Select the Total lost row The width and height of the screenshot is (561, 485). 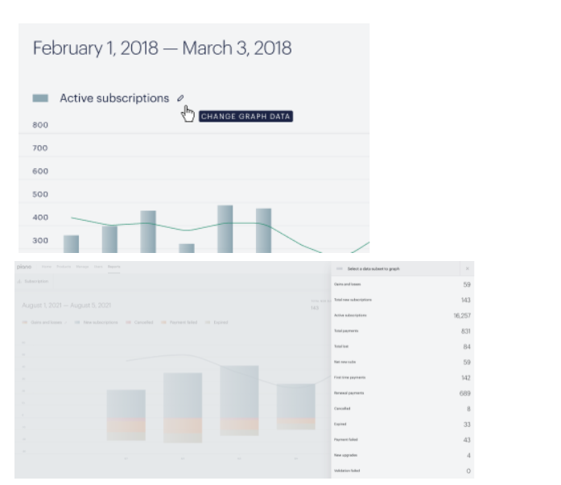pyautogui.click(x=402, y=346)
